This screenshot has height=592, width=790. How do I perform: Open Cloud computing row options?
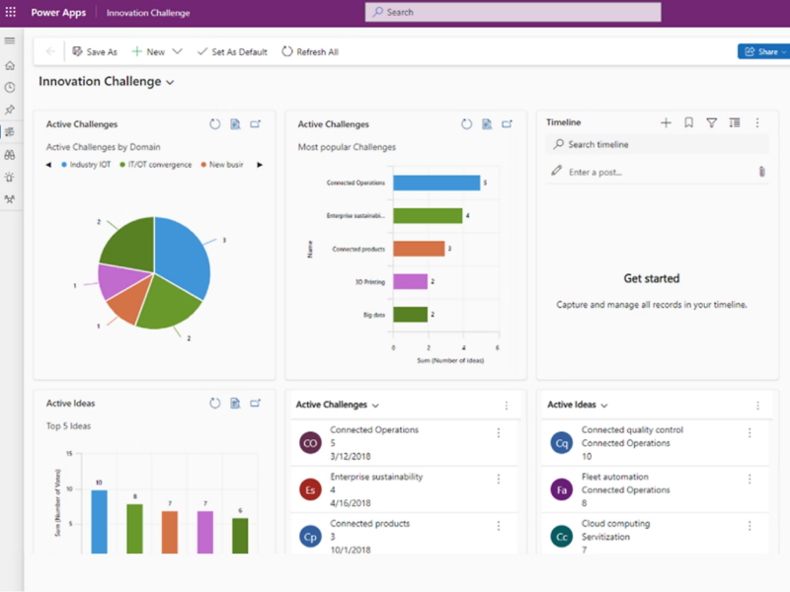pos(750,526)
